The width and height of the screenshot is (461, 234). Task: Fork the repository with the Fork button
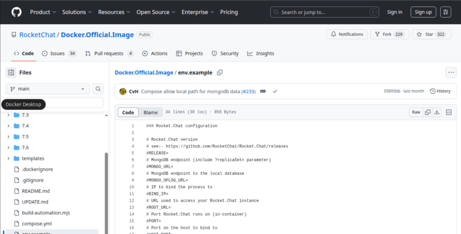(389, 34)
